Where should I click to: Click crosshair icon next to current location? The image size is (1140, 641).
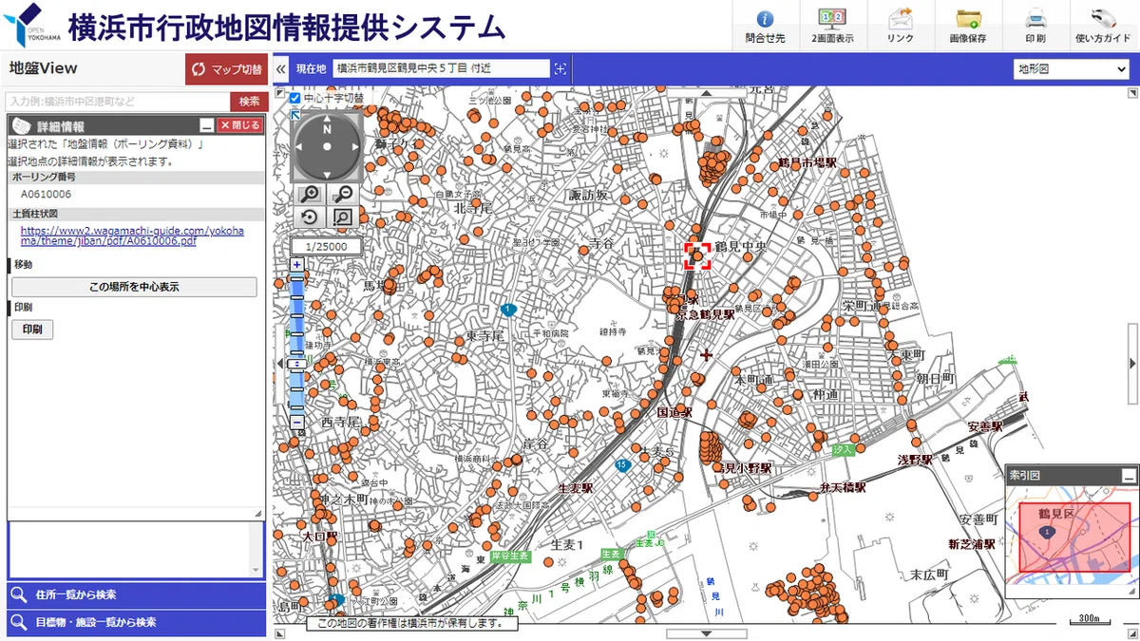point(560,68)
